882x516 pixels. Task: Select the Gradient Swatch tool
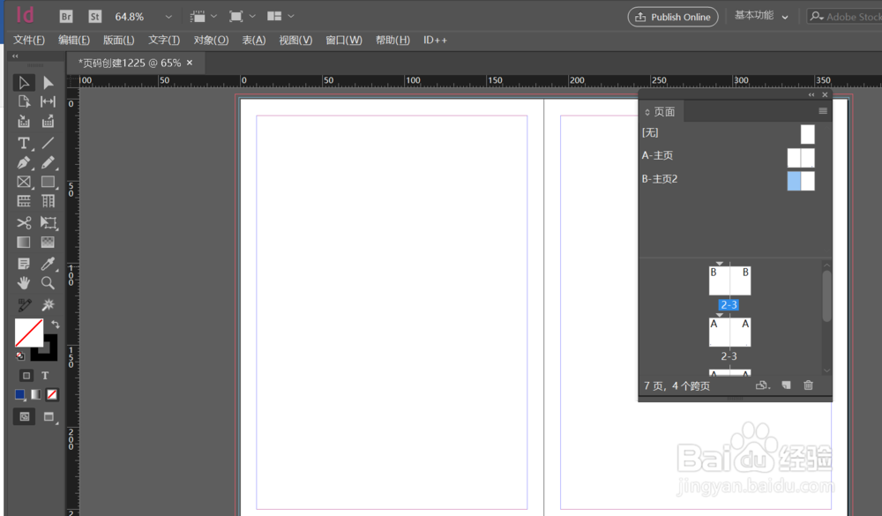(x=24, y=242)
